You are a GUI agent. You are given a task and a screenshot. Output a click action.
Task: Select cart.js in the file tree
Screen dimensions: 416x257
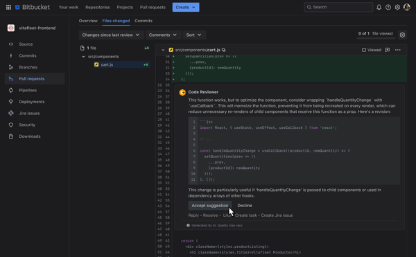(x=121, y=64)
